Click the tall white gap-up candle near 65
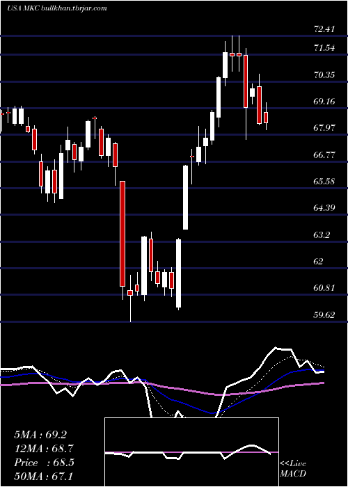 185,198
